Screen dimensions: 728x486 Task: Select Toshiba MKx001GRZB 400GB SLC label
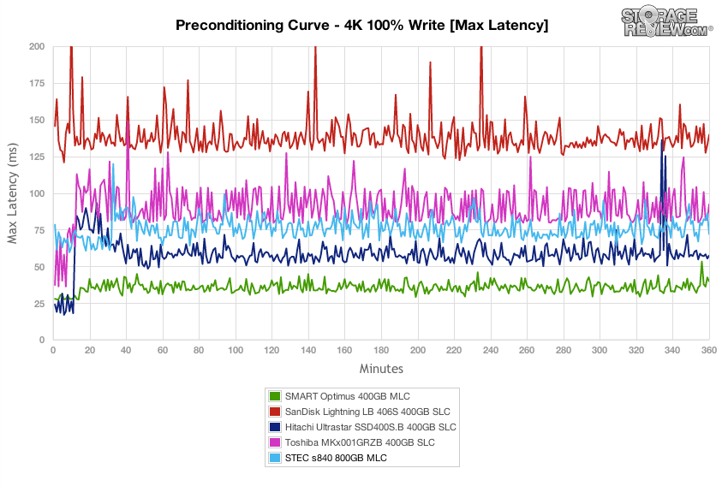(360, 442)
